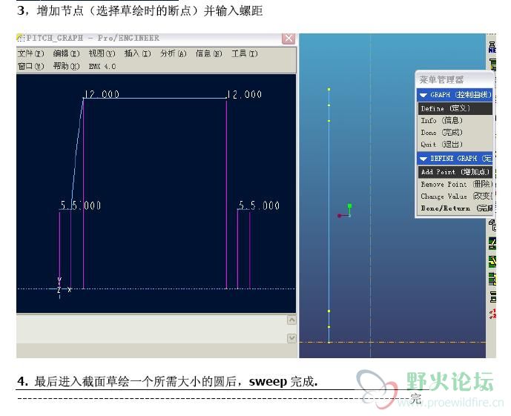The image size is (511, 416).
Task: Open the 编辑(E) menu
Action: click(x=66, y=53)
